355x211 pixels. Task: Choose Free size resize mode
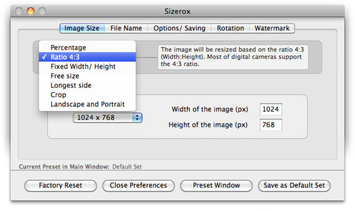(x=65, y=76)
